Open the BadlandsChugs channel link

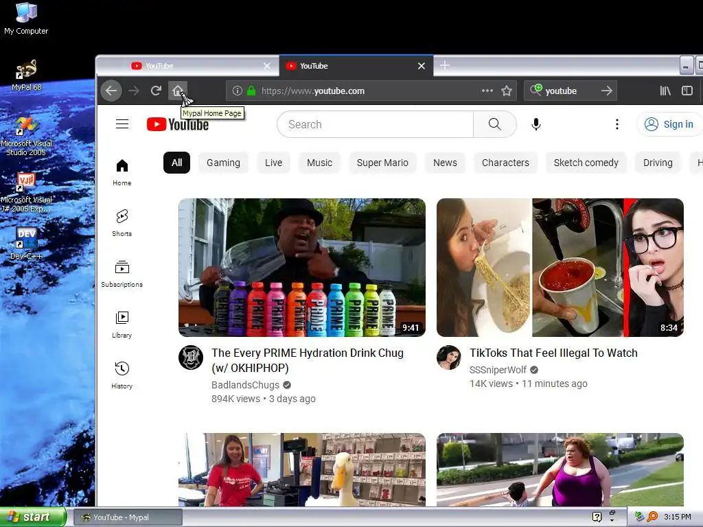click(245, 385)
